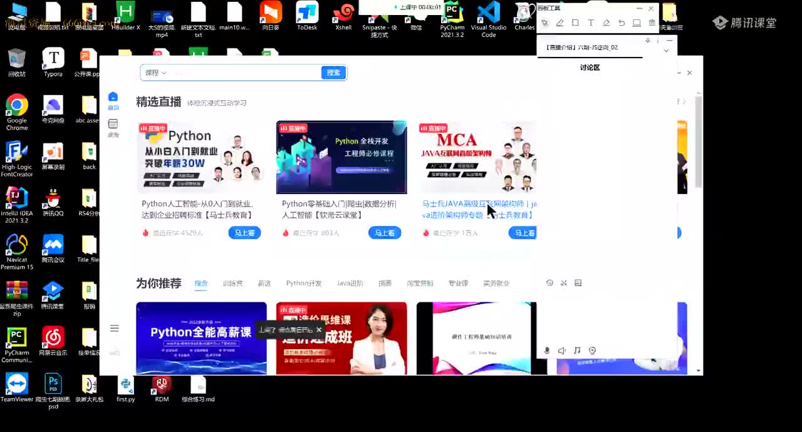Open 腾讯QQ desktop icon
This screenshot has height=432, width=802.
(53, 202)
